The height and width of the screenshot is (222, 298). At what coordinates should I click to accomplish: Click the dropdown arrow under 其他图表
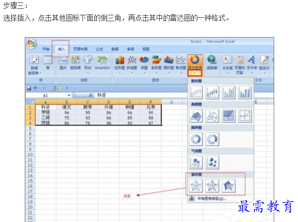click(195, 73)
